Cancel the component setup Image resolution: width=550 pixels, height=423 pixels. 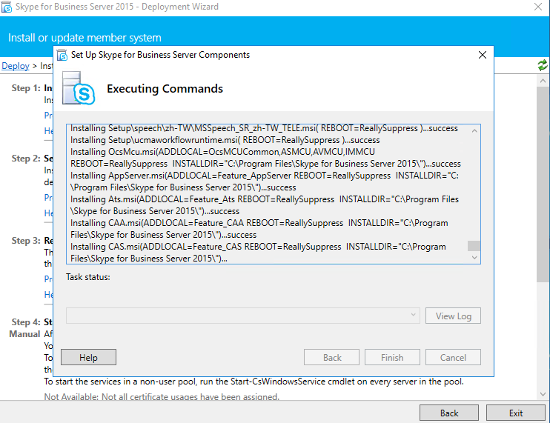tap(453, 358)
